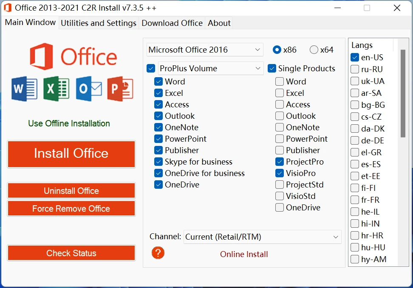The width and height of the screenshot is (413, 288).
Task: Toggle the Single Products checkbox
Action: 272,69
